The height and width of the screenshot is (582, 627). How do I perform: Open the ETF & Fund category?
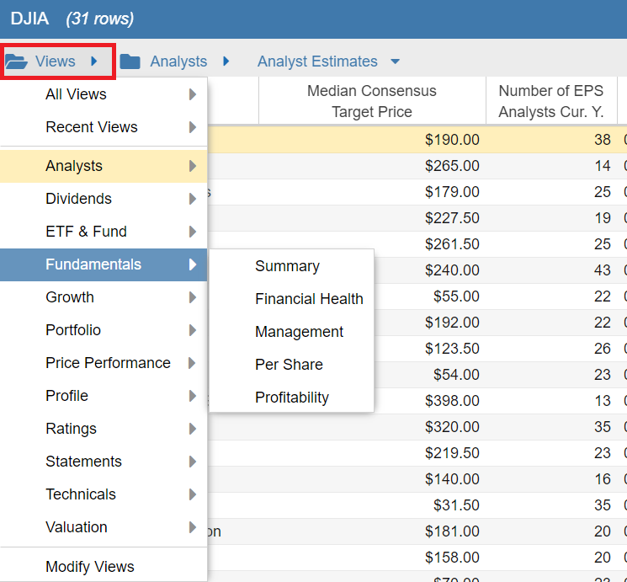86,232
